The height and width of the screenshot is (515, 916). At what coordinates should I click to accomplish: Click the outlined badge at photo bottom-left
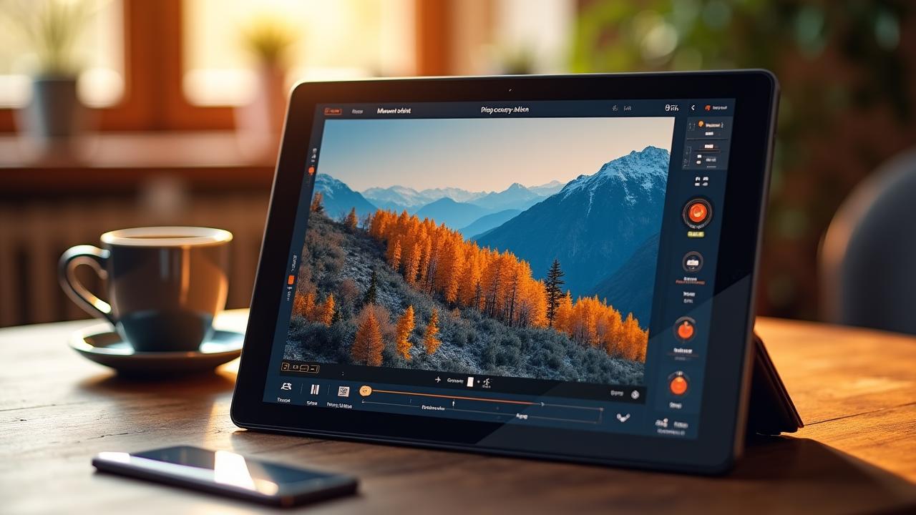coord(299,368)
